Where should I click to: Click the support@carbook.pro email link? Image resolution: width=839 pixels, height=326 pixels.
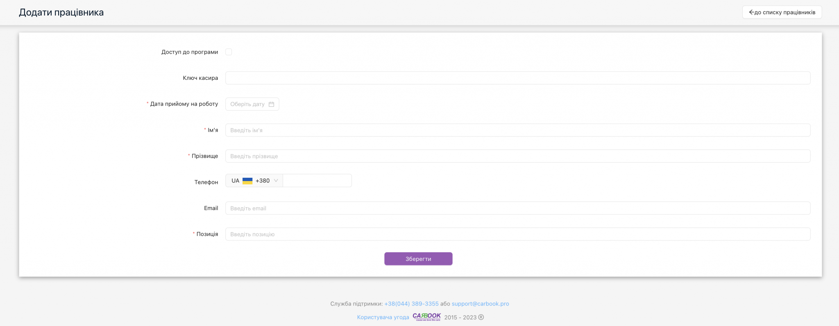click(480, 304)
